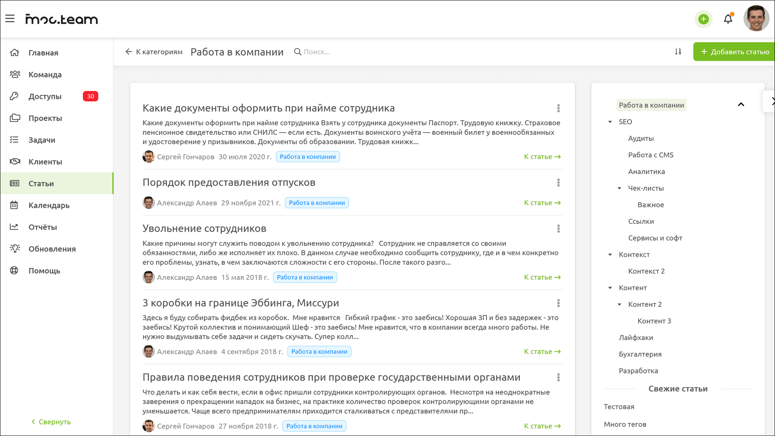Open sort order icon
The width and height of the screenshot is (775, 436).
(678, 52)
